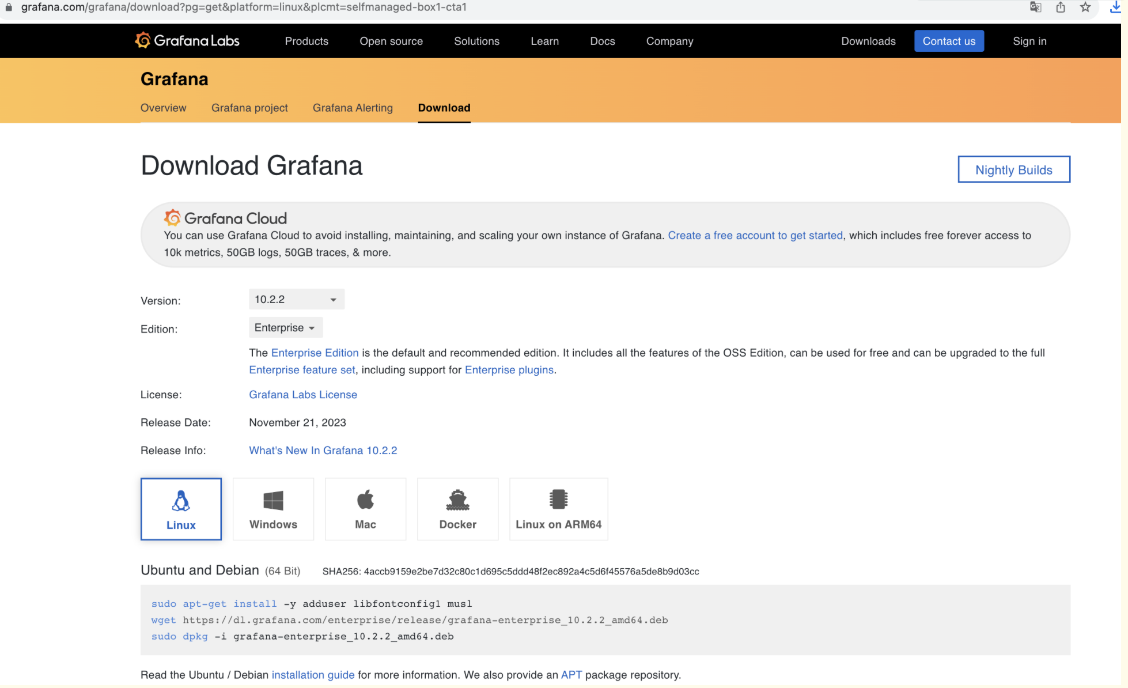1128x688 pixels.
Task: Click the Grafana Labs logo
Action: click(187, 40)
